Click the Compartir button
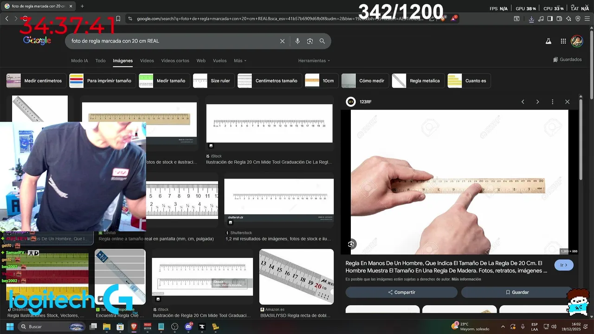594x334 pixels. click(x=401, y=292)
